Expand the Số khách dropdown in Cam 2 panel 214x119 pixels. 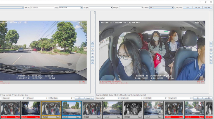click(48, 98)
